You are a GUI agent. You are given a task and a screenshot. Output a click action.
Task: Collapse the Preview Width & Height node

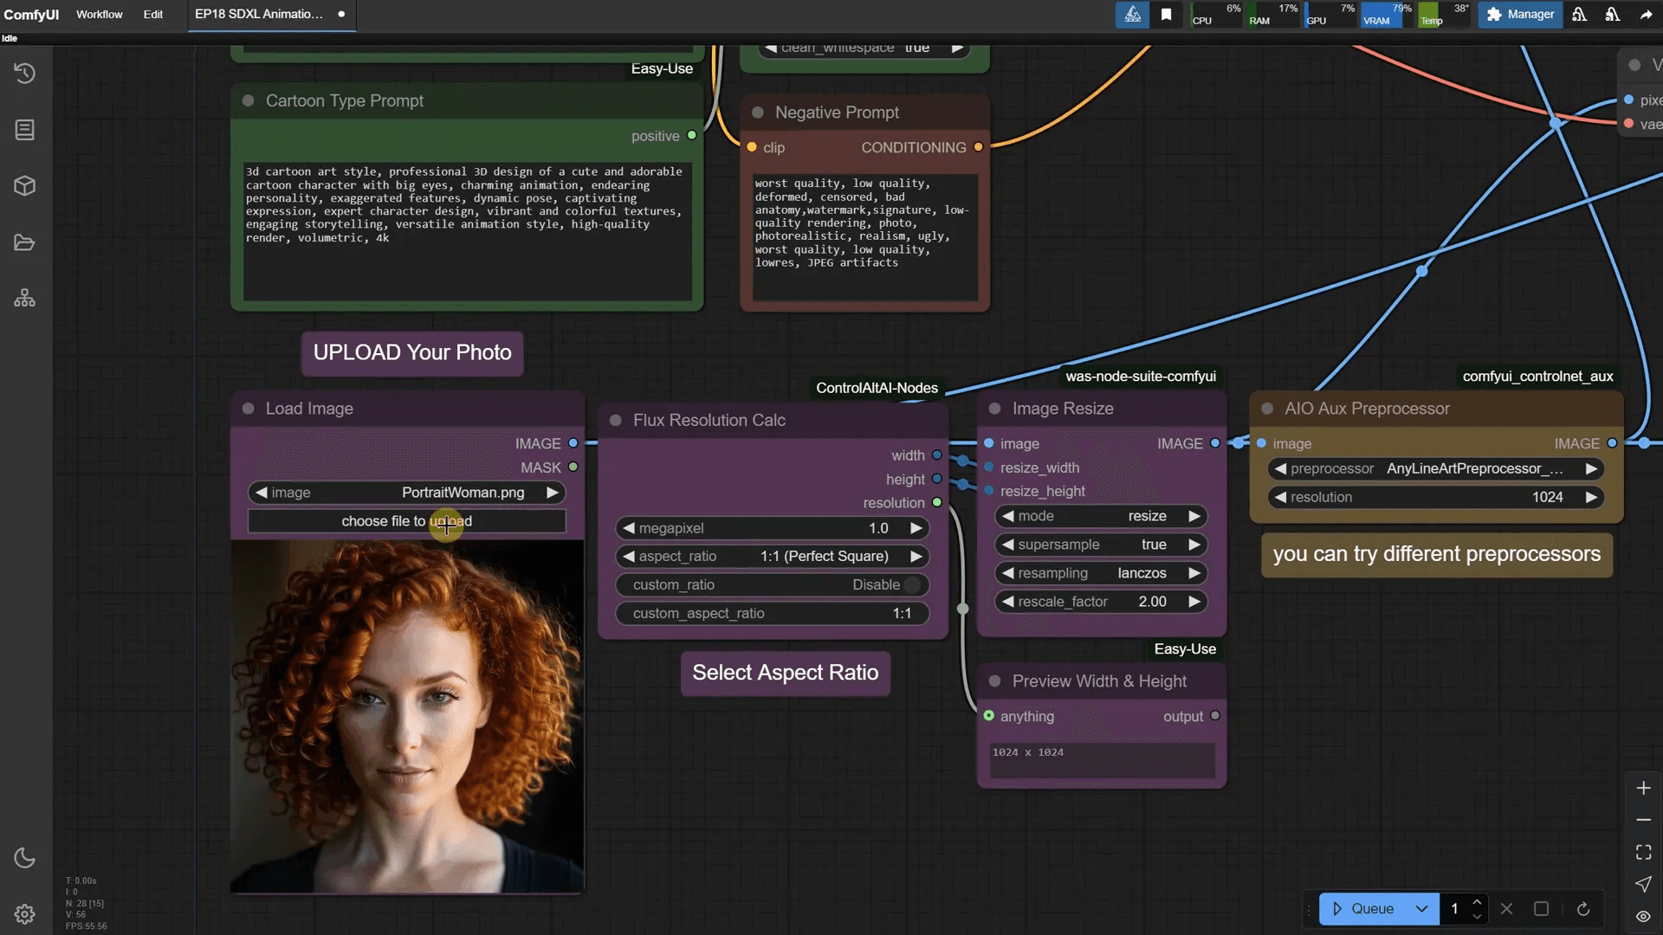[995, 681]
